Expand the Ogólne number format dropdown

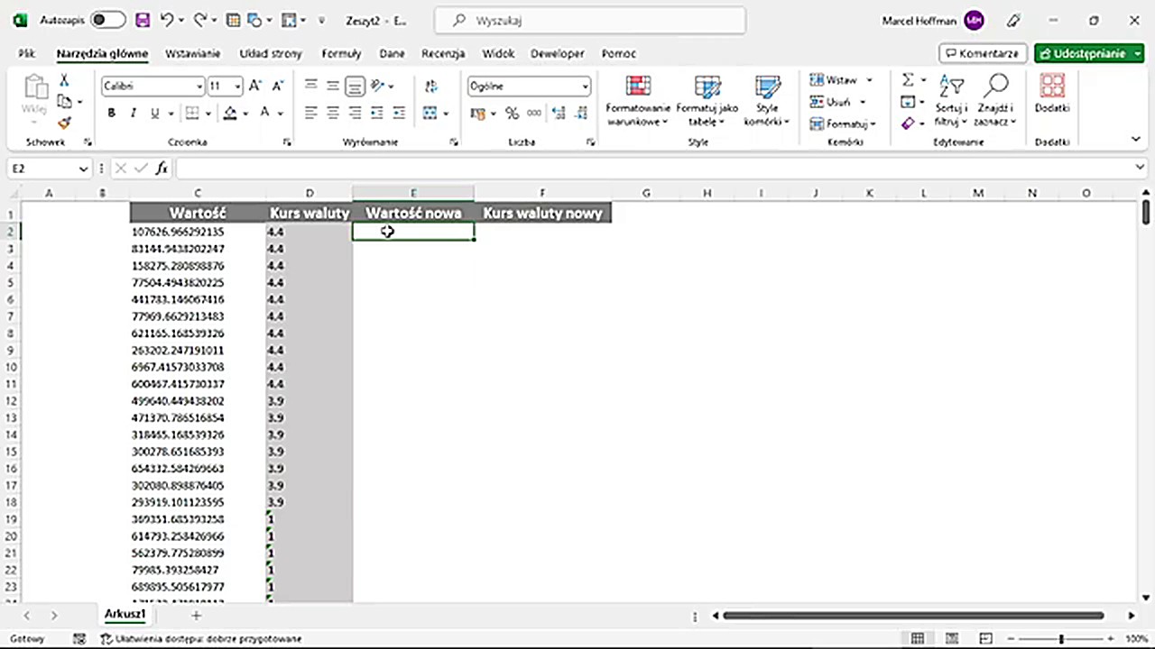(x=585, y=87)
